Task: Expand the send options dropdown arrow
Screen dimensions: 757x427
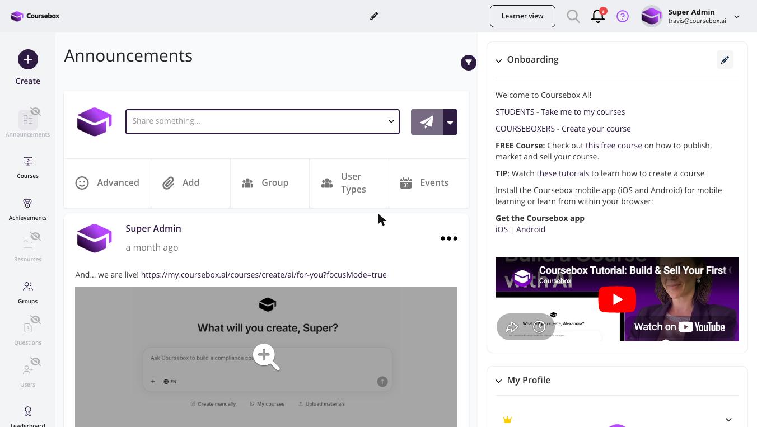Action: (450, 122)
